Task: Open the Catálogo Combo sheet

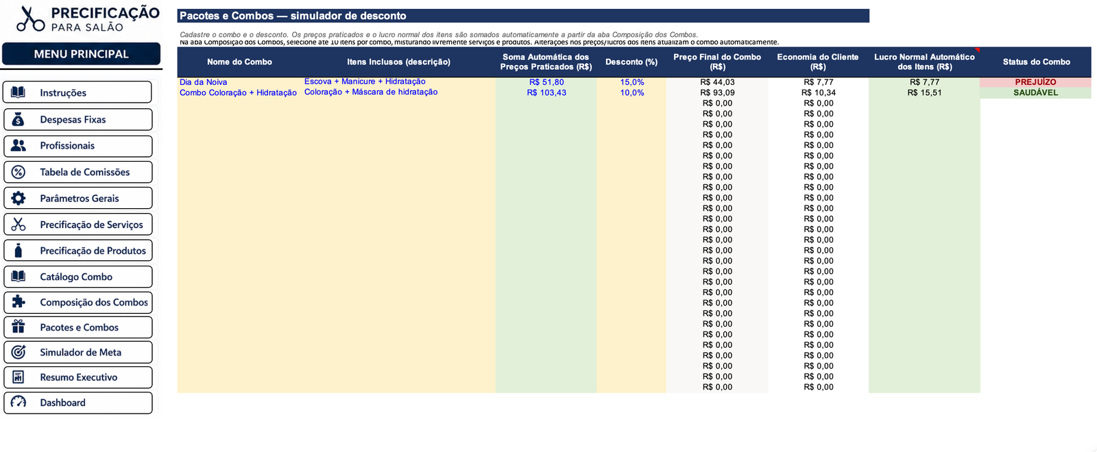Action: [77, 277]
